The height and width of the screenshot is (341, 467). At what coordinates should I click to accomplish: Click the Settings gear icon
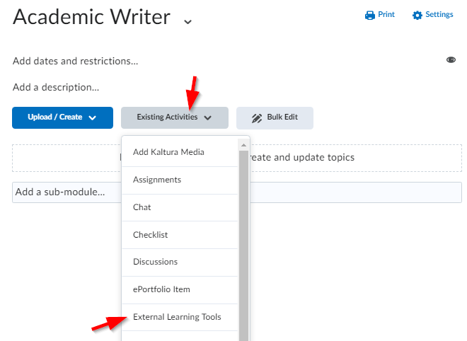pos(417,15)
